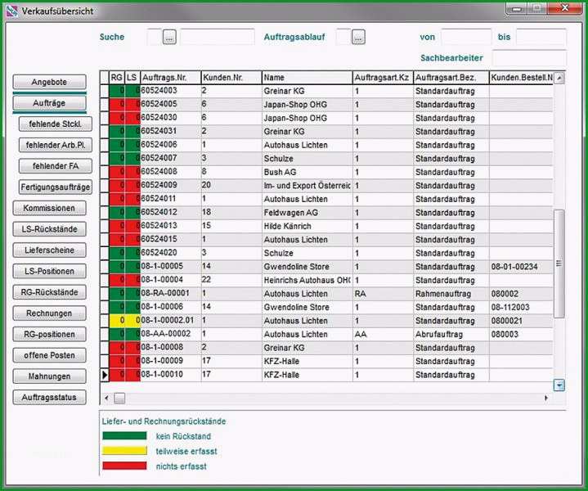Open the Aufträge view
This screenshot has width=588, height=491.
pyautogui.click(x=50, y=103)
